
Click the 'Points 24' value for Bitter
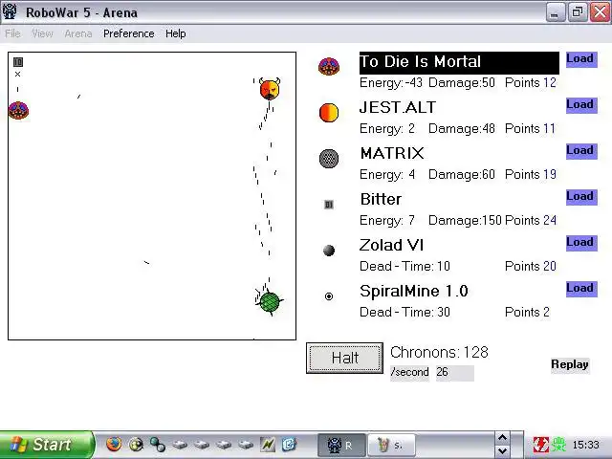[x=531, y=221]
